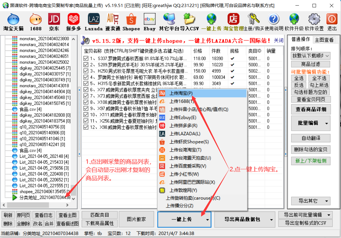Click the 图片搬家 button
The height and width of the screenshot is (238, 341).
coord(136,219)
